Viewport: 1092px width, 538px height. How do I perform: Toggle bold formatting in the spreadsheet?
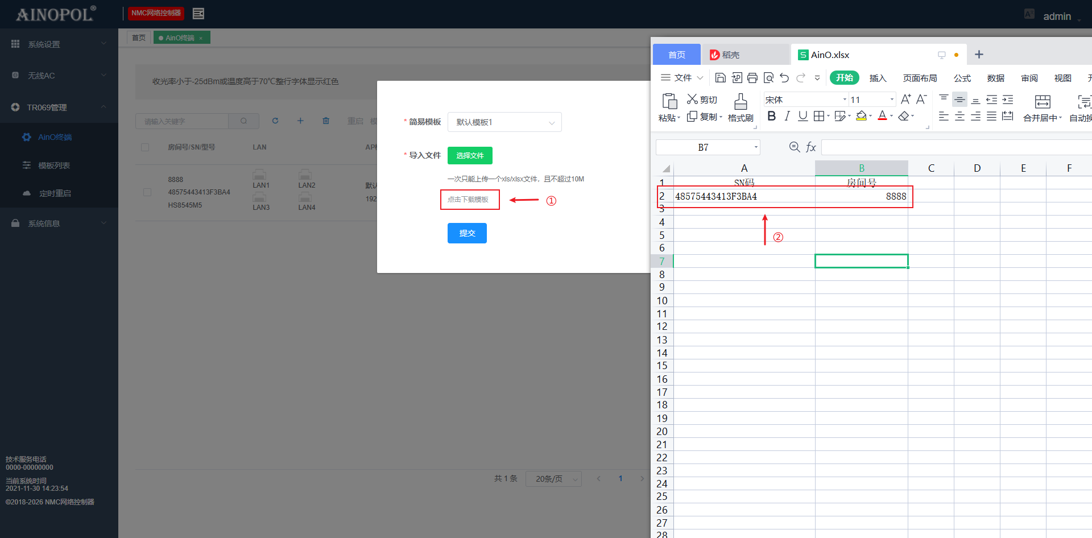tap(771, 116)
